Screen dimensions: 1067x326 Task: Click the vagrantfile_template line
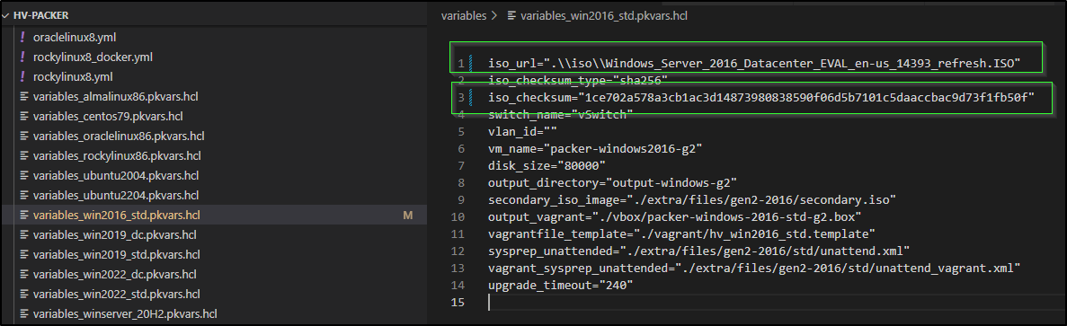(682, 233)
